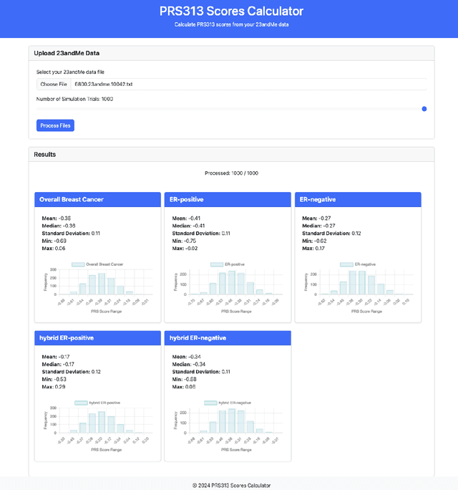The height and width of the screenshot is (490, 458).
Task: Click the Upload 23andMe Data panel header
Action: tap(231, 53)
